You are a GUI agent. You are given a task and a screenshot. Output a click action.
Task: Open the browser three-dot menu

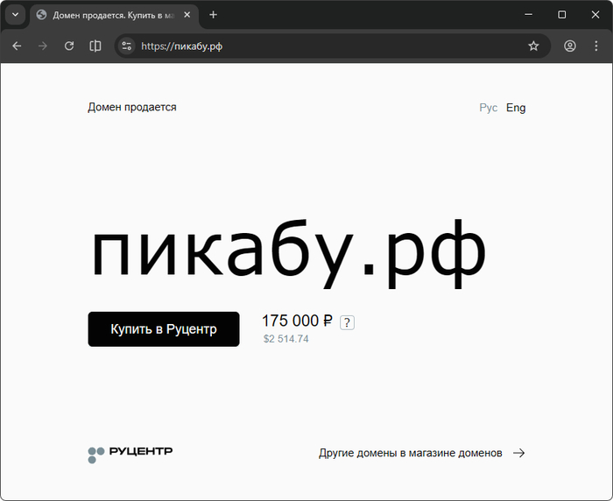pos(595,46)
